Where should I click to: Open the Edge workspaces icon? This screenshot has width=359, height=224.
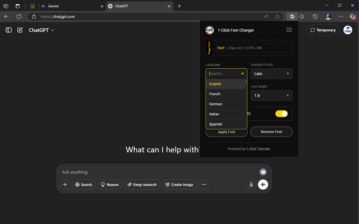tap(6, 6)
